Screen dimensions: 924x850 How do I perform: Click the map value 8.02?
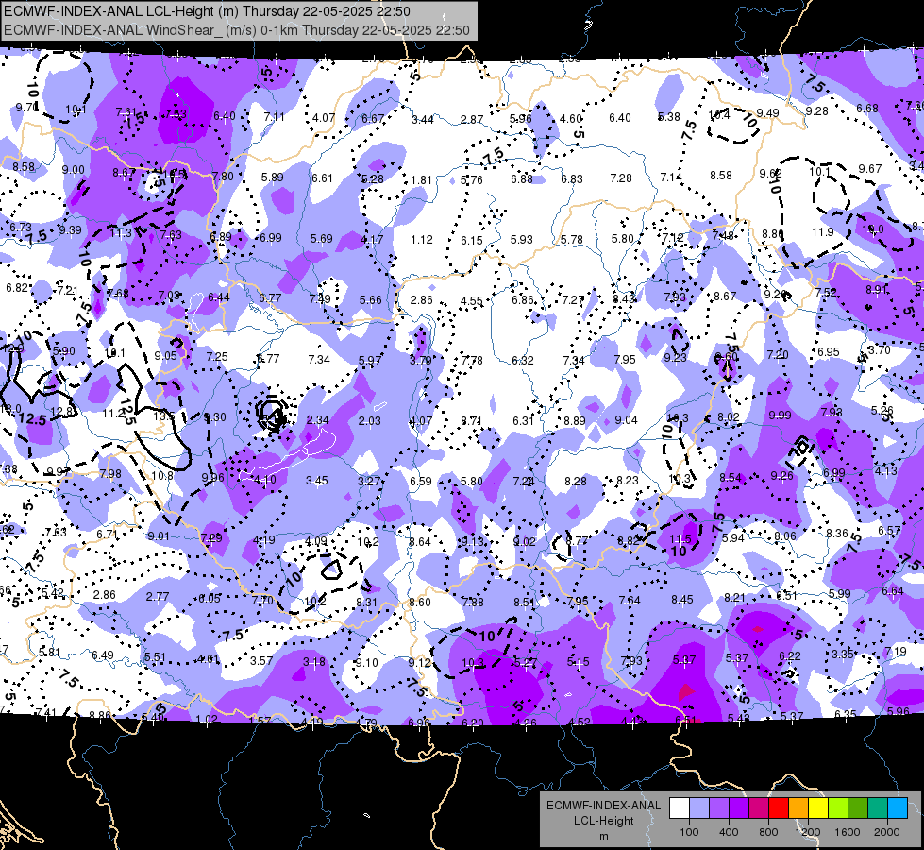pos(729,417)
